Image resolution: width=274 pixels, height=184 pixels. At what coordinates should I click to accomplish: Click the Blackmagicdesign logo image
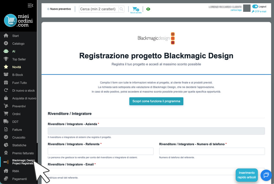coord(156,38)
